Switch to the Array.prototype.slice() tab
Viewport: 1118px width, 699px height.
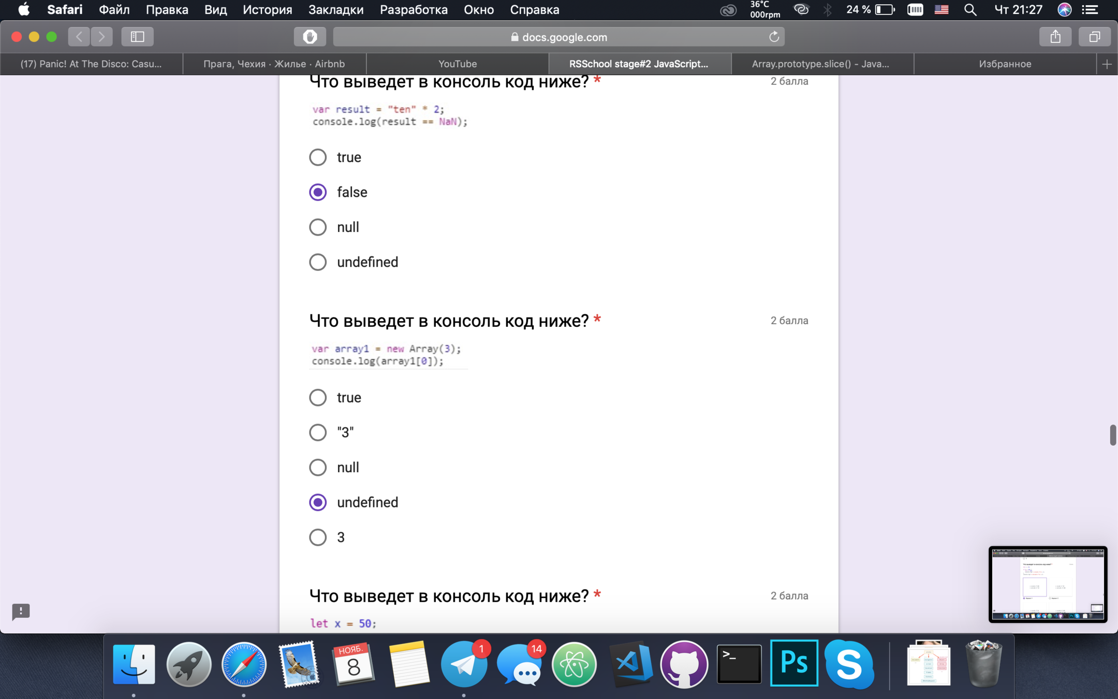pos(820,64)
